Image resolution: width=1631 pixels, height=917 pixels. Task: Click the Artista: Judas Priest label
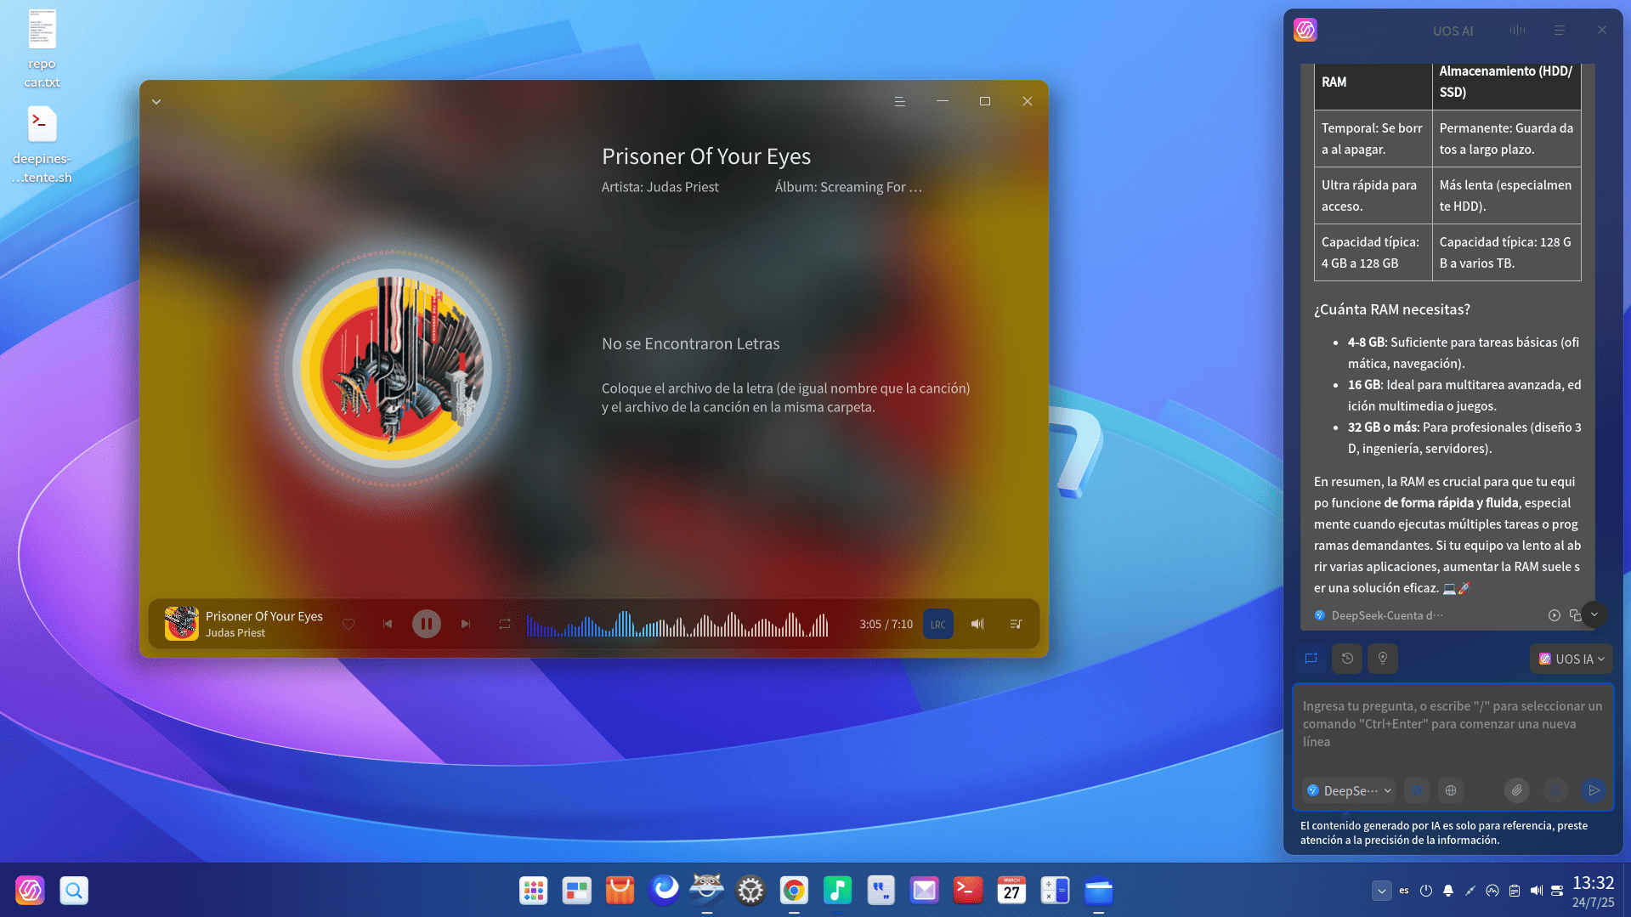point(660,187)
